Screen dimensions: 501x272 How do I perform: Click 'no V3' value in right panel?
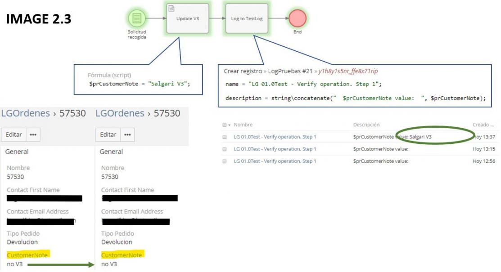pos(109,264)
